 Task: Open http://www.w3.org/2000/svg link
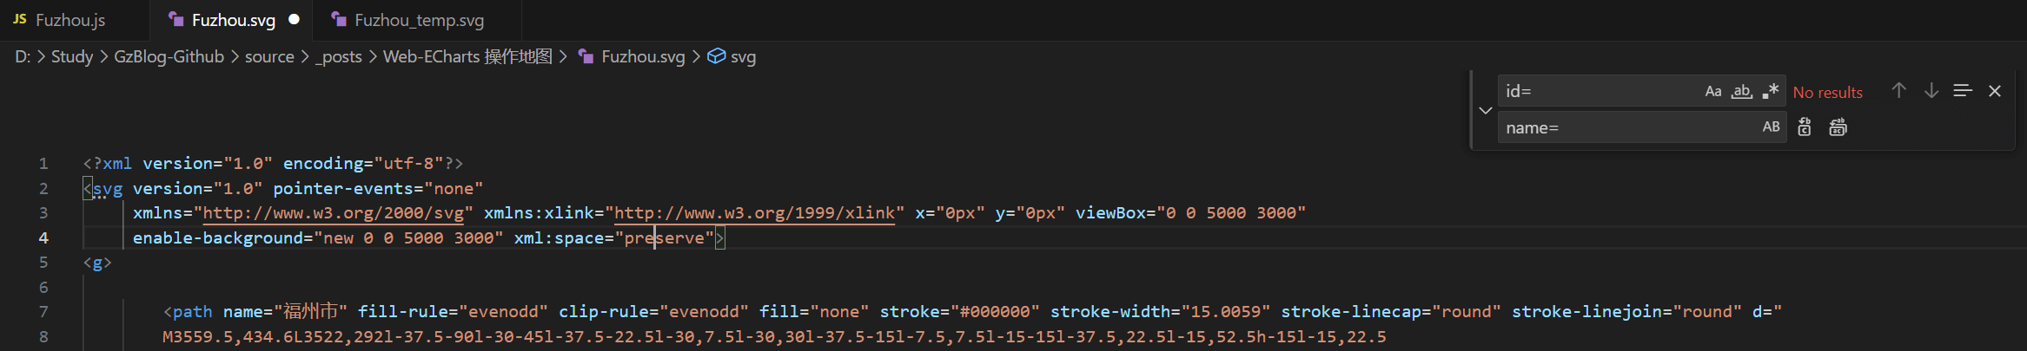[x=334, y=213]
